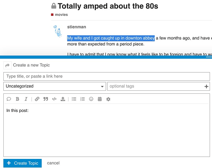212x168 pixels.
Task: Click the composer action arrow icon
Action: click(x=7, y=66)
